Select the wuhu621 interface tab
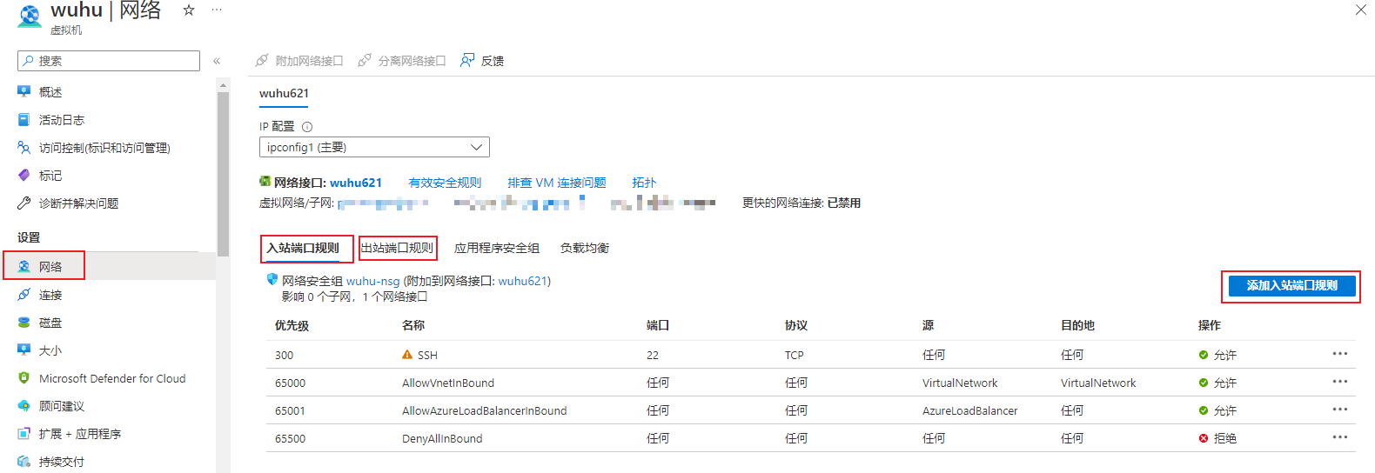 pyautogui.click(x=284, y=93)
